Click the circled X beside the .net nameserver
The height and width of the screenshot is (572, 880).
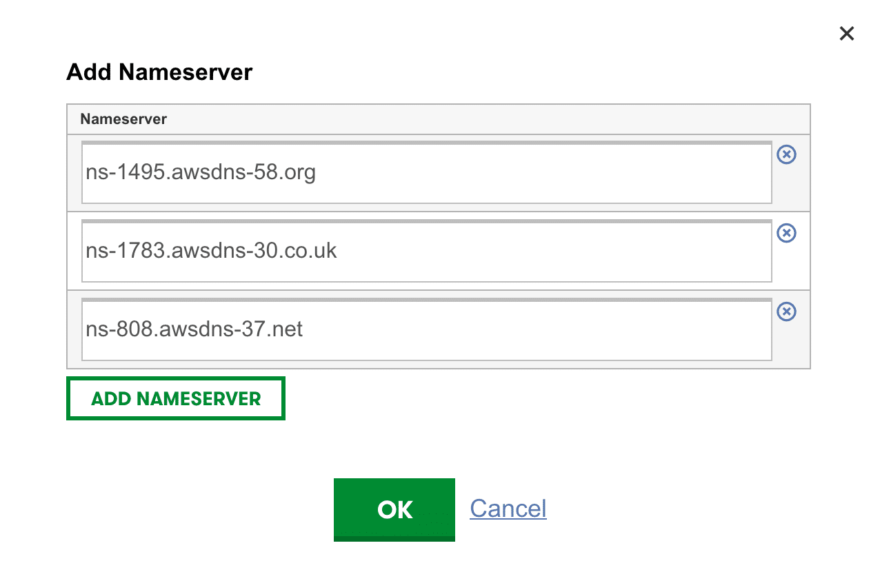click(x=786, y=311)
